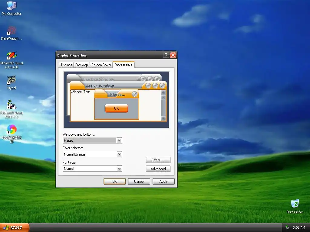Click the 3:06 AM taskbar clock
This screenshot has width=310, height=232.
(299, 227)
